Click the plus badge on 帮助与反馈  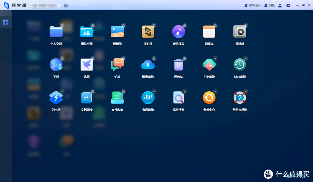pos(246,92)
